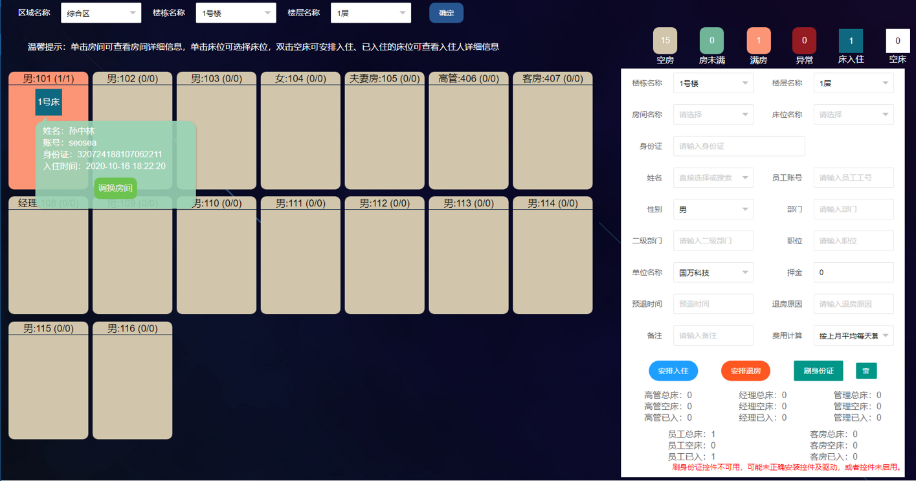The width and height of the screenshot is (916, 481).
Task: Open room card 夫妻房:105
Action: coord(384,136)
